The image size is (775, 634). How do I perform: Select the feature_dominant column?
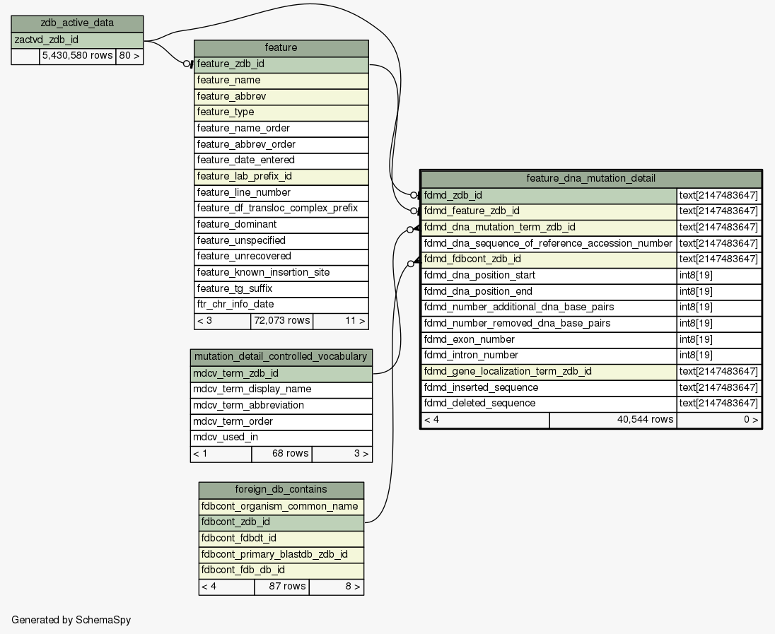[x=281, y=225]
